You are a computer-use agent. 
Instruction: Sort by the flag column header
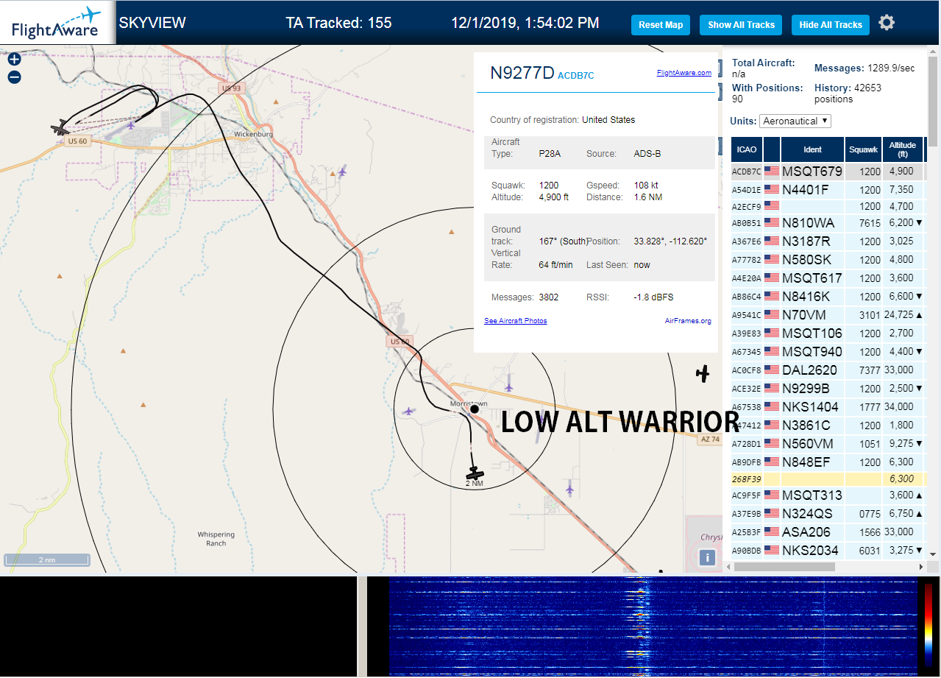[772, 149]
